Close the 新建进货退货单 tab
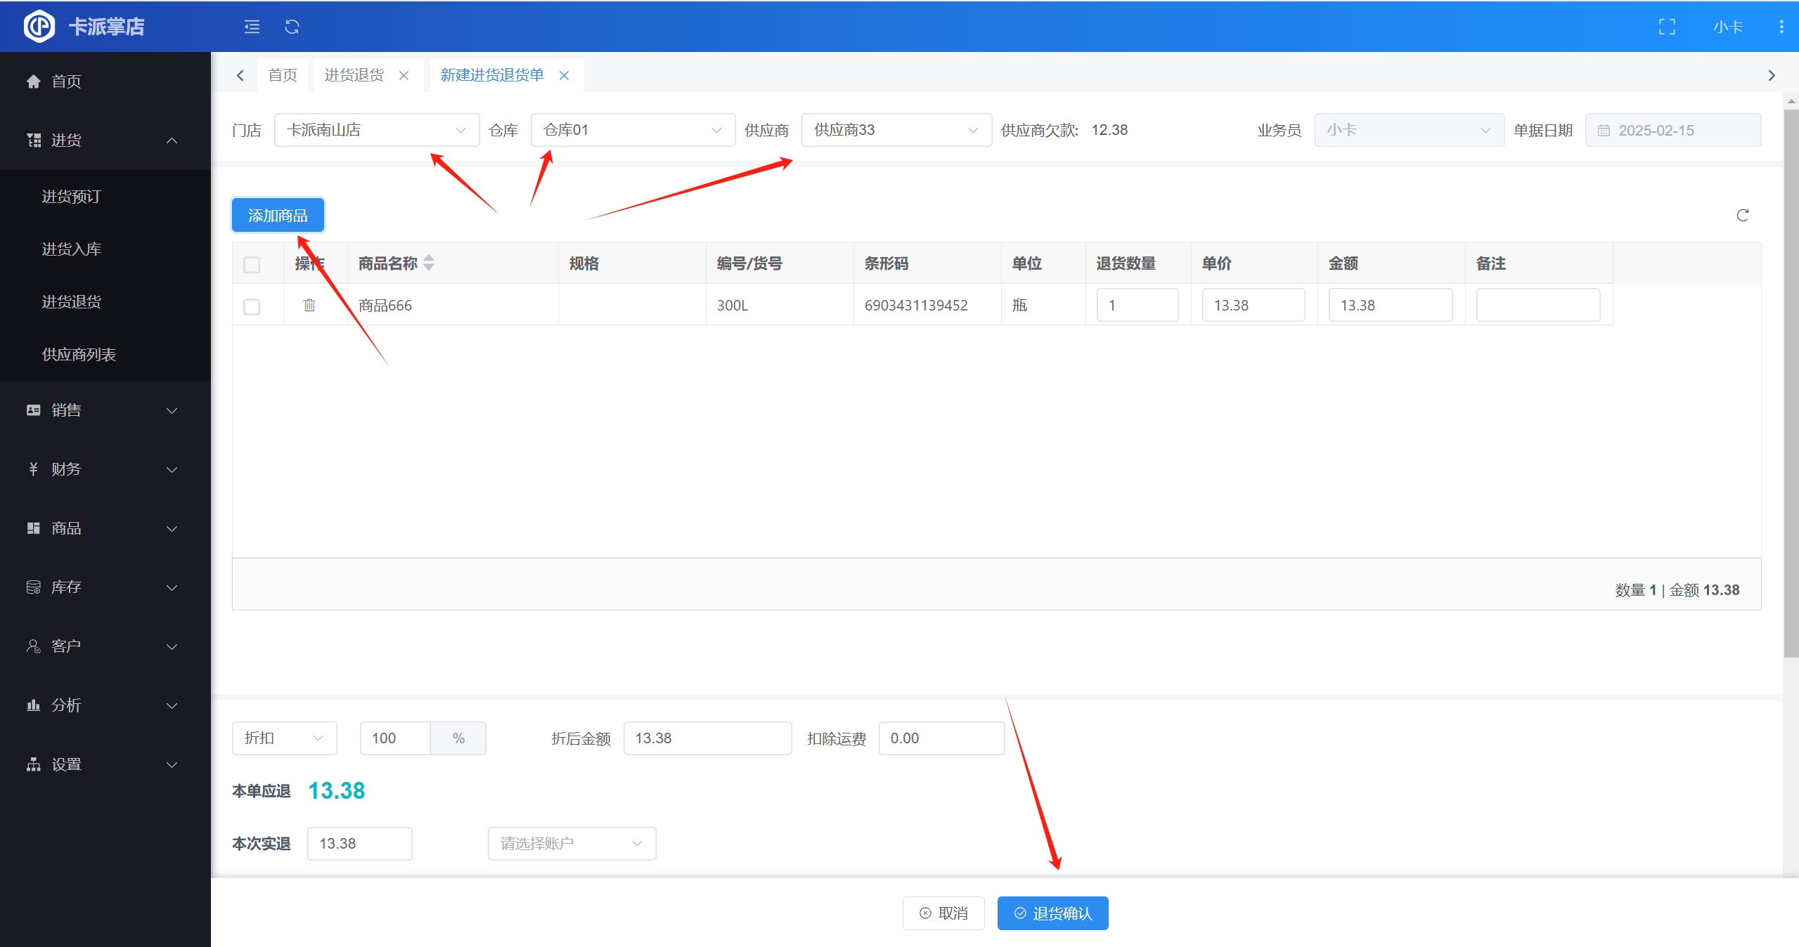 (564, 75)
